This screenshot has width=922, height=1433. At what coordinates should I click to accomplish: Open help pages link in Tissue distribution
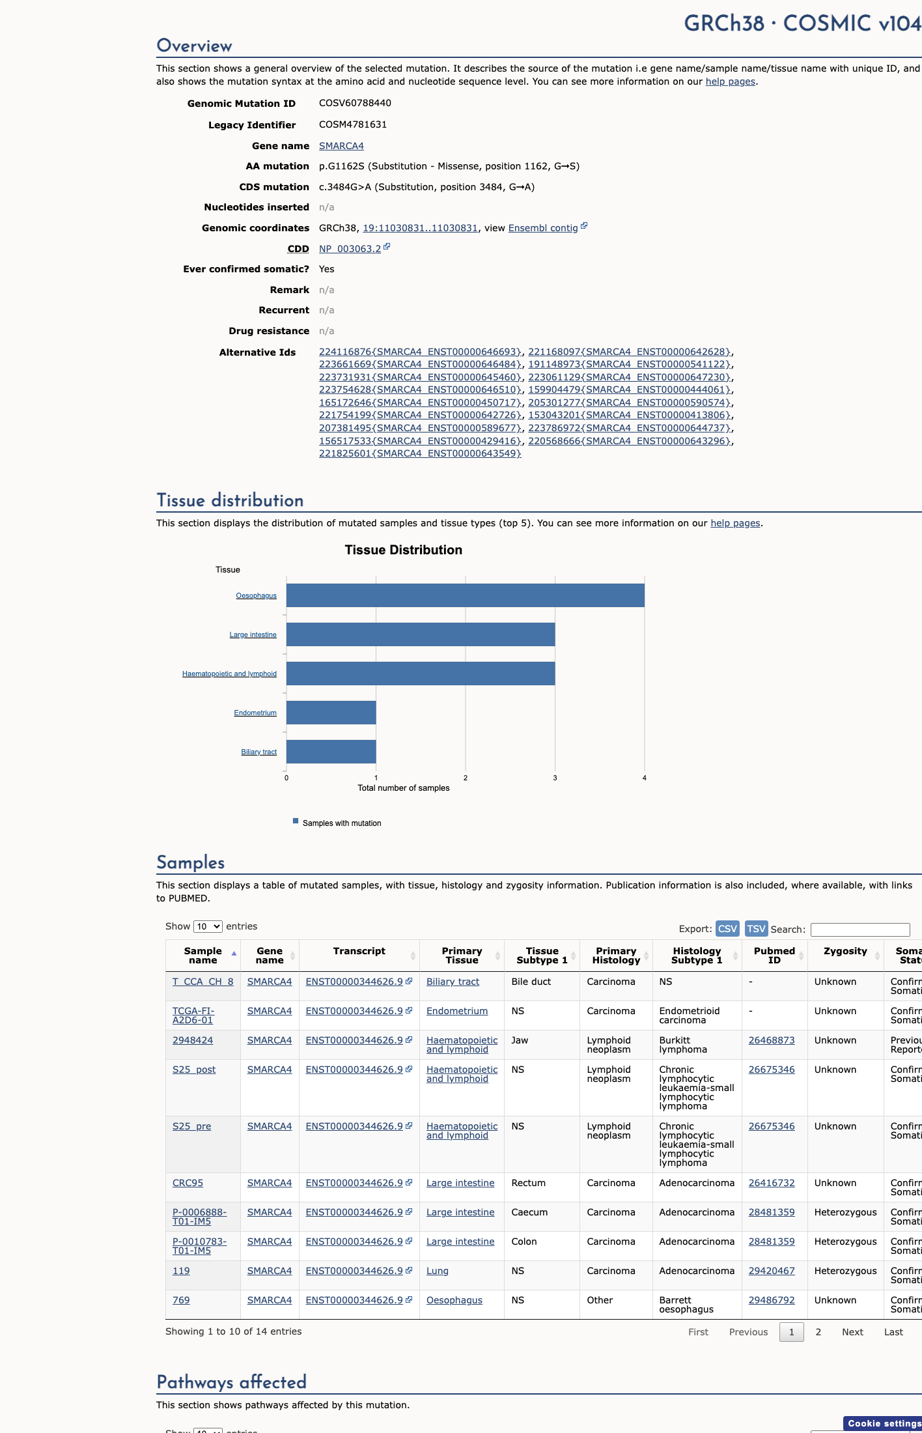coord(735,523)
